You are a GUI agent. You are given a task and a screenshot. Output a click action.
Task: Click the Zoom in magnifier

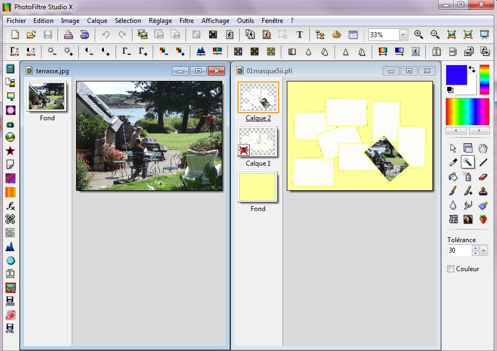pyautogui.click(x=418, y=34)
